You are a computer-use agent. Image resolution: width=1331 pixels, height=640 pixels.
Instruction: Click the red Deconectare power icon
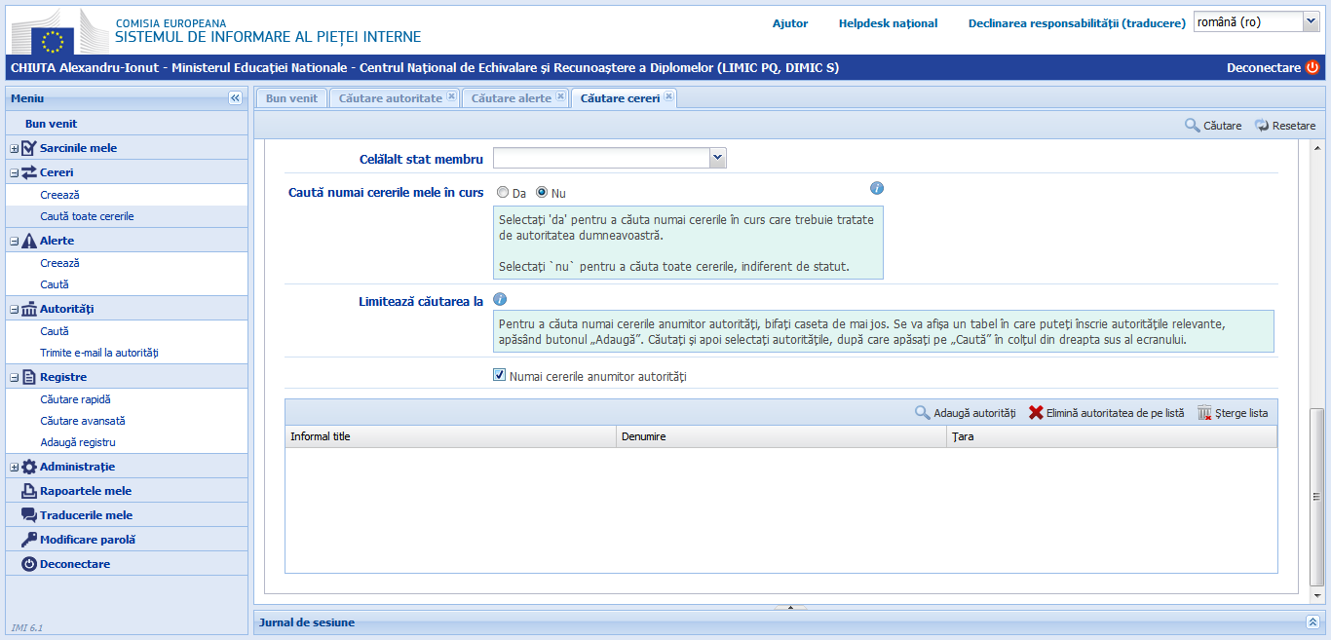tap(1312, 68)
